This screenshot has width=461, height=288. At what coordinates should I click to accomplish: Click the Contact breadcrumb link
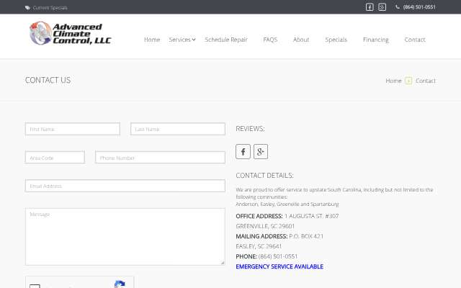click(426, 81)
